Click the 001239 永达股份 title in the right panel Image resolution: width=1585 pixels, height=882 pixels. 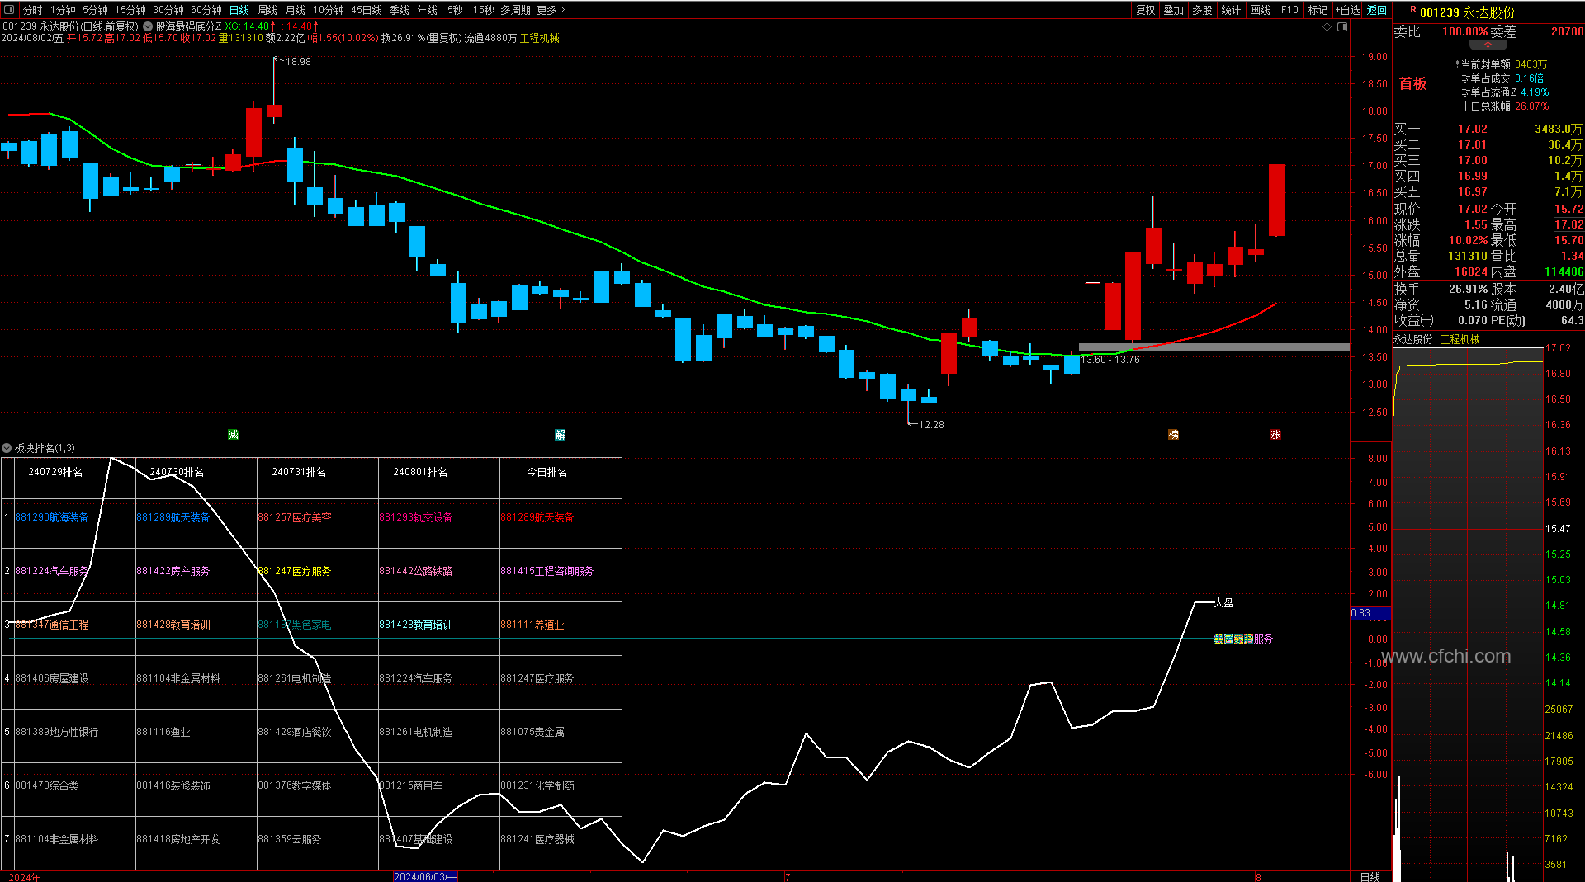[x=1467, y=12]
